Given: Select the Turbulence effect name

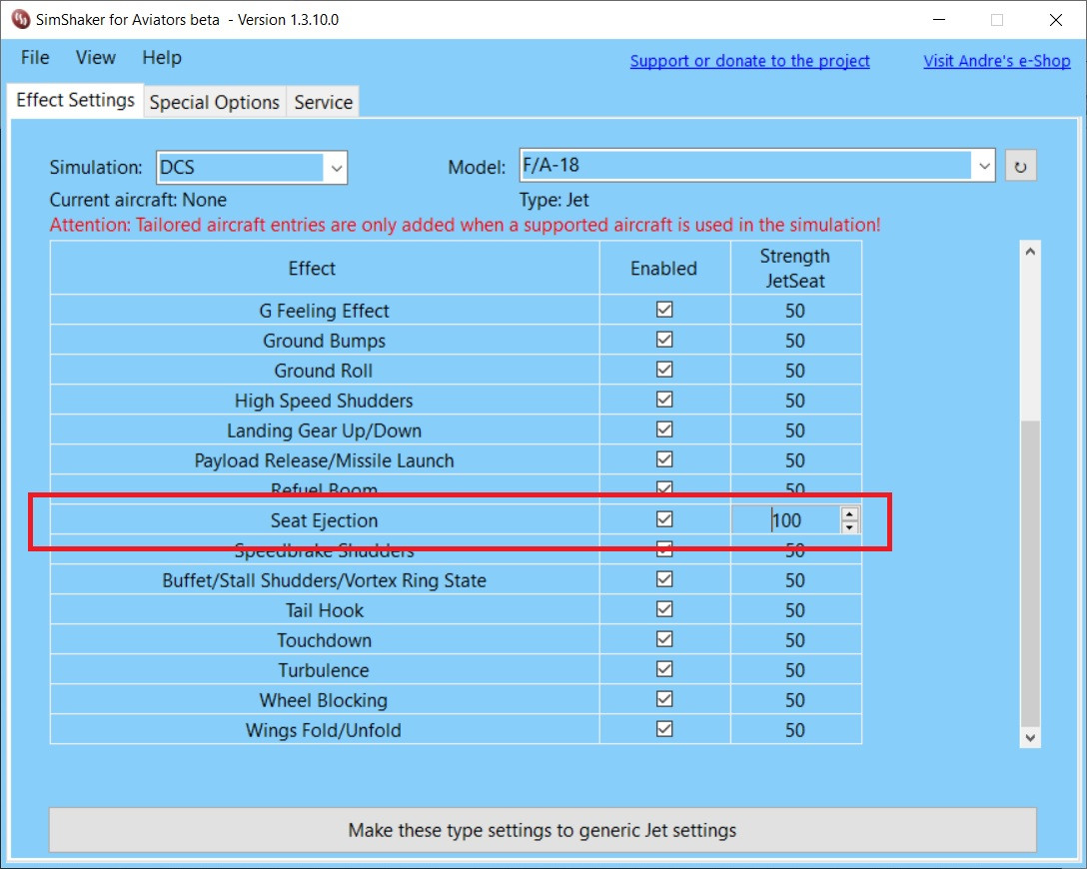Looking at the screenshot, I should pos(324,670).
